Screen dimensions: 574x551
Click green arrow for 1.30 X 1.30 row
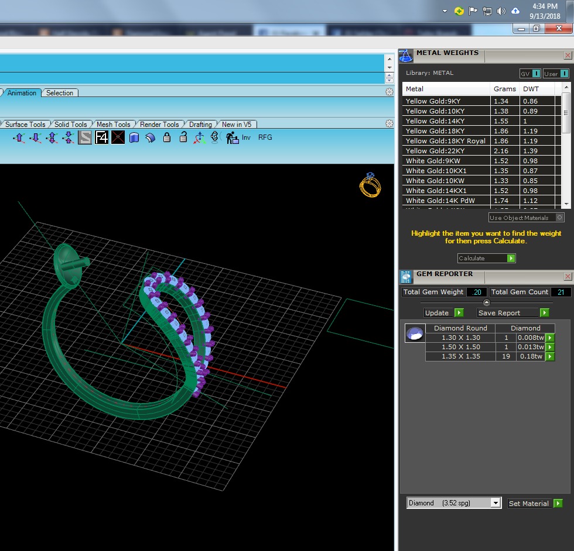pyautogui.click(x=550, y=338)
